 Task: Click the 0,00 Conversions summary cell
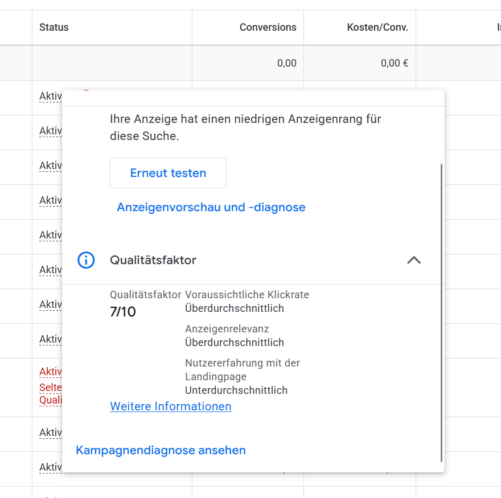coord(288,63)
